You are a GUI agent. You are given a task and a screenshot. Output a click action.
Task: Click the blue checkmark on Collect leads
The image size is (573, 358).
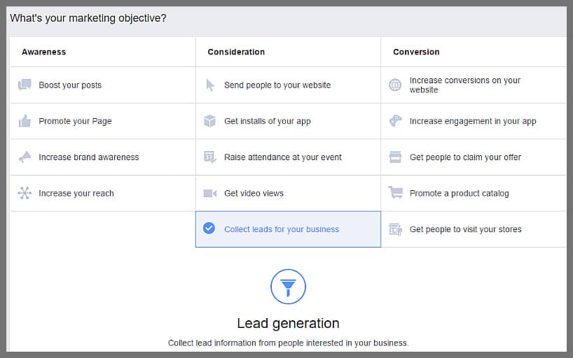point(209,229)
